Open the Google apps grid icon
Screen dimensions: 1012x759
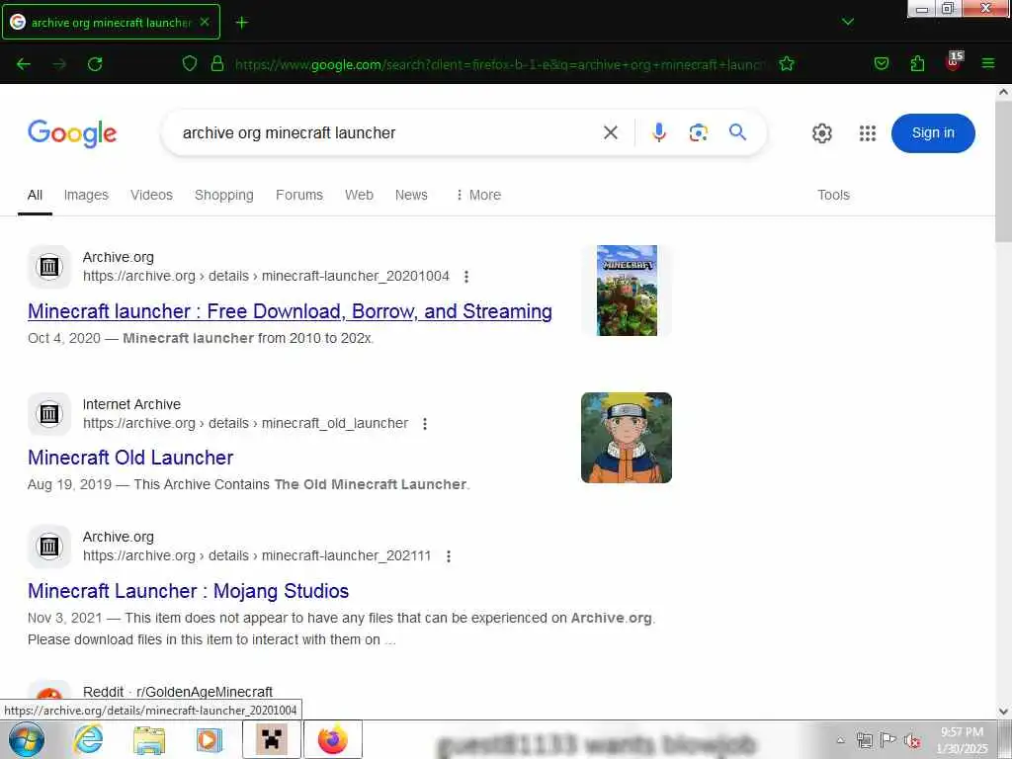868,133
